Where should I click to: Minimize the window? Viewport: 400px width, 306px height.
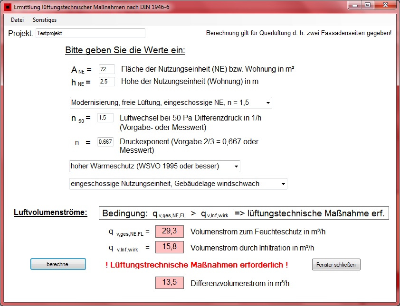355,5
